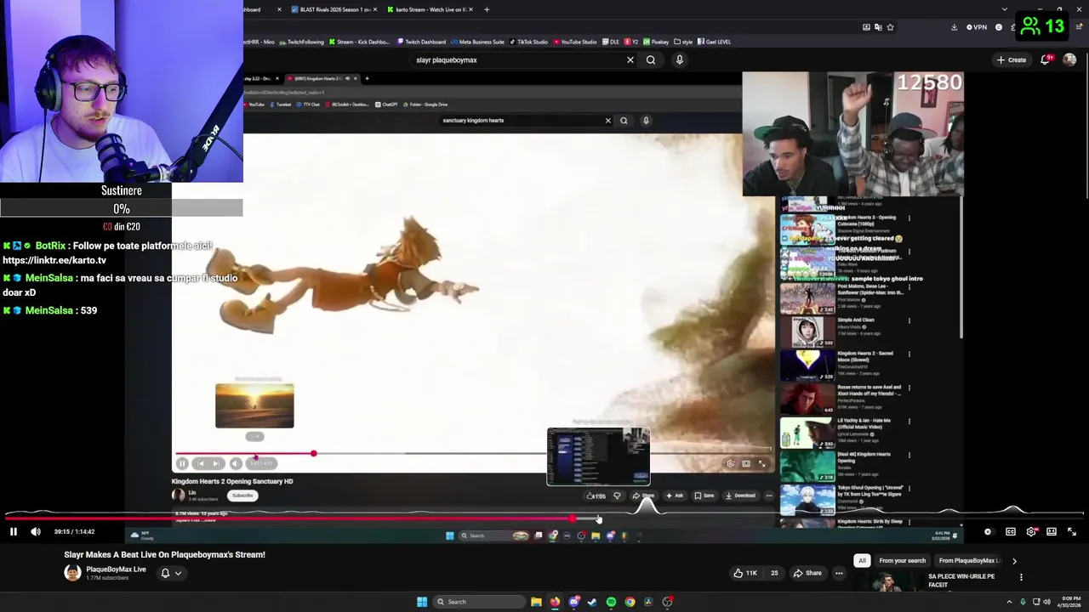
Task: Open account avatar menu
Action: tap(1069, 60)
